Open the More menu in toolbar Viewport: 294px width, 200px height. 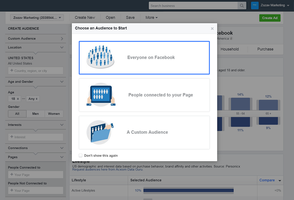(x=151, y=17)
